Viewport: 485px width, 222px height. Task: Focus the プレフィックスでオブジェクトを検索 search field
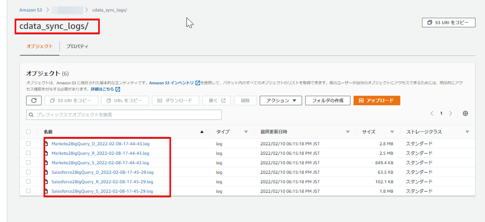click(124, 115)
